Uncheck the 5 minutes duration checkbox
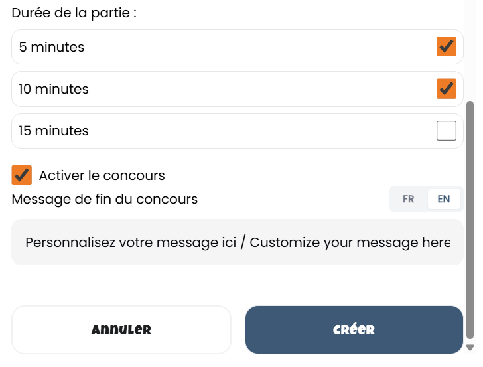The image size is (483, 367). [x=446, y=46]
